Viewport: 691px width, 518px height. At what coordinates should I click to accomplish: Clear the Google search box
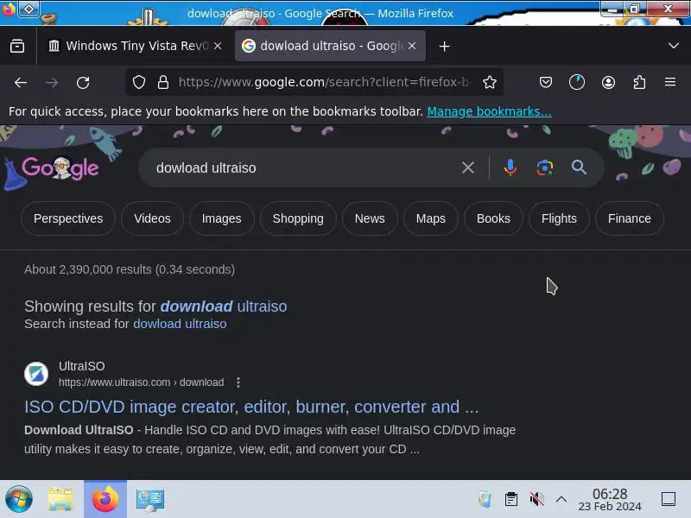(x=468, y=167)
